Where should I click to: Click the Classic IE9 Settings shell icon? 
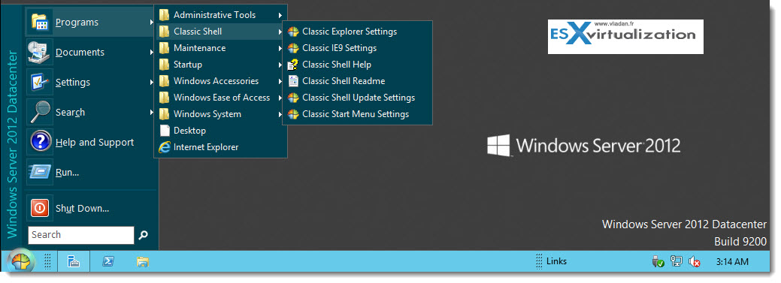coord(293,48)
